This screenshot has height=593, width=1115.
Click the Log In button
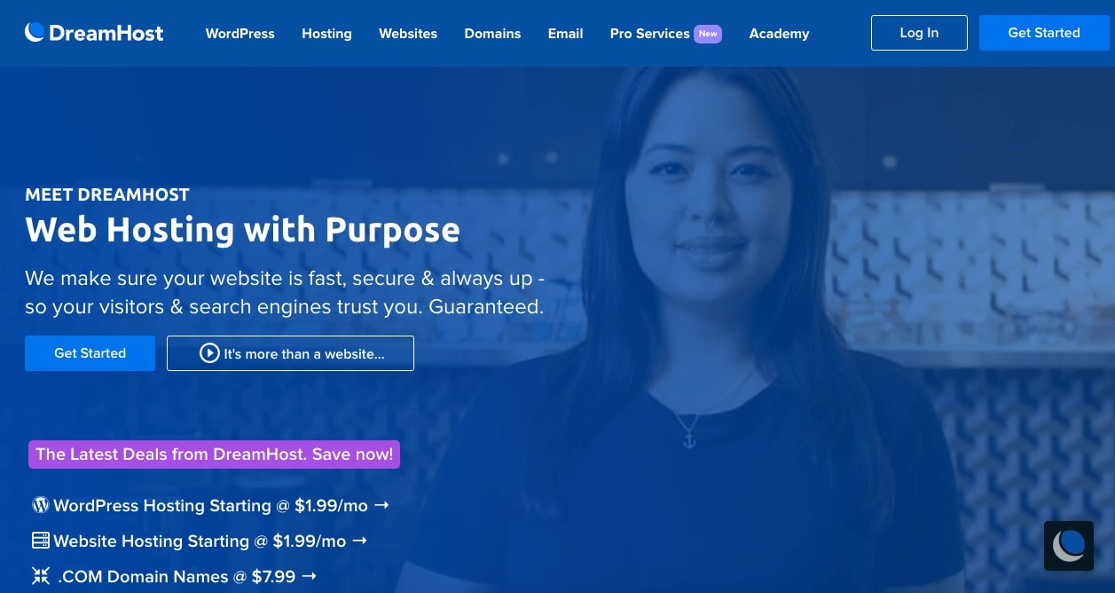pyautogui.click(x=919, y=33)
